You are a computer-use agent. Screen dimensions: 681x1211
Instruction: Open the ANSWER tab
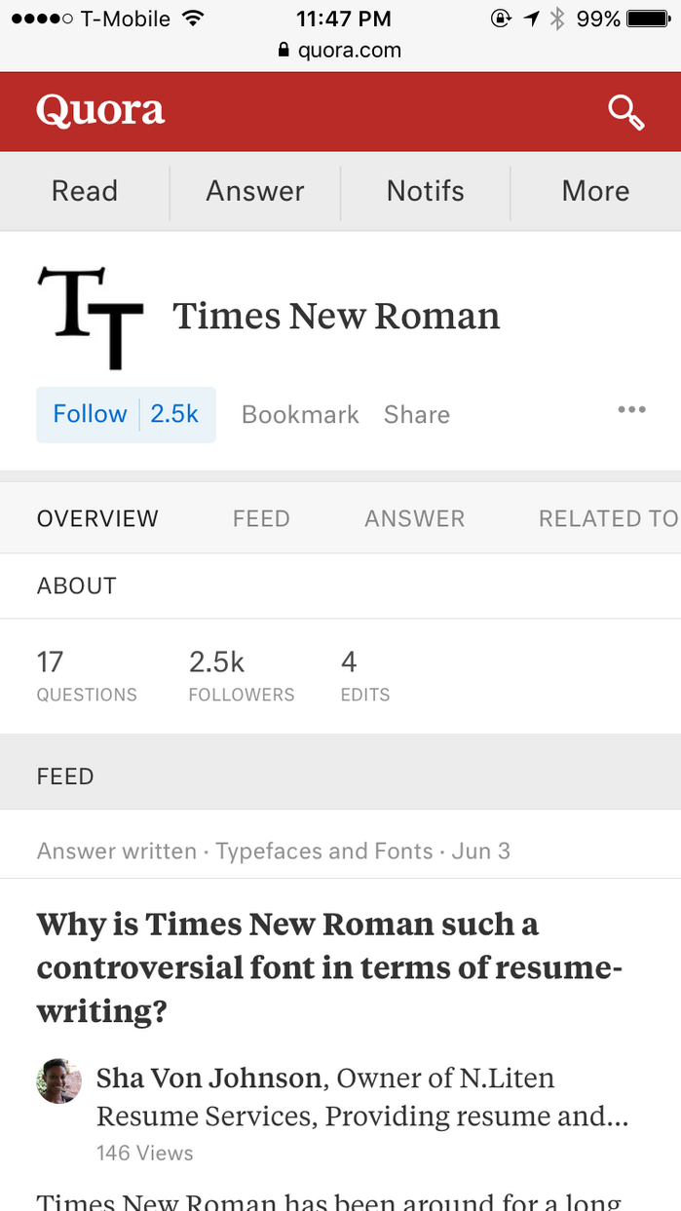pyautogui.click(x=414, y=518)
